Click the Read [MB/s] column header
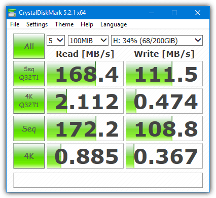This screenshot has width=216, height=198. click(85, 54)
